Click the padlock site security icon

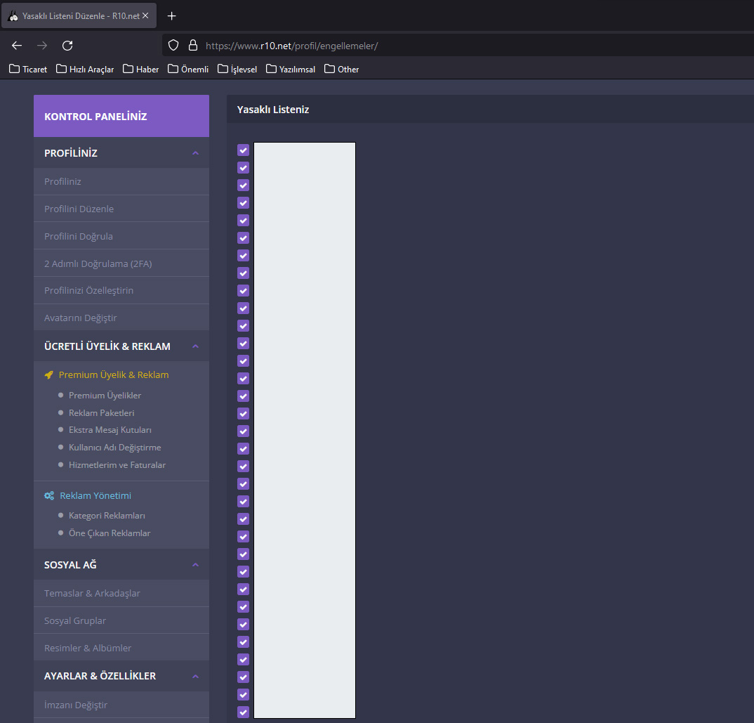193,45
